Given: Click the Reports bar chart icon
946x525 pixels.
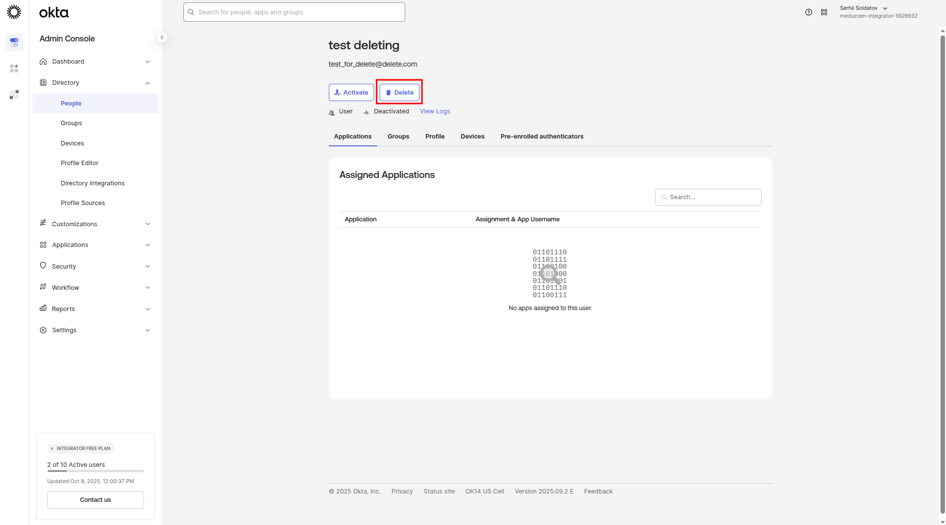Looking at the screenshot, I should pos(43,308).
